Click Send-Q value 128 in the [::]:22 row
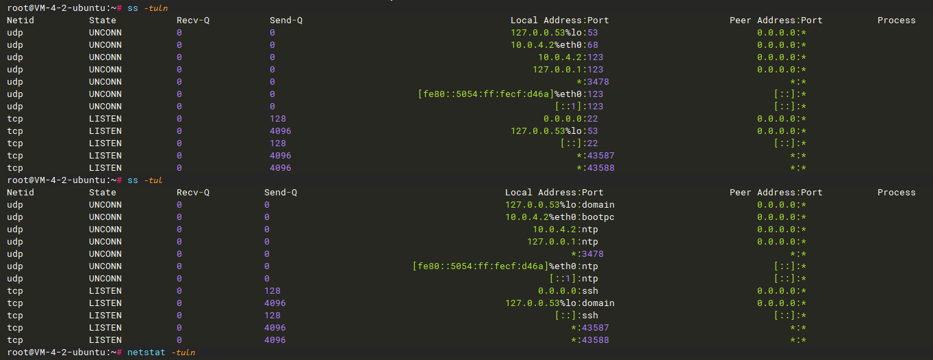933x360 pixels. [x=278, y=143]
